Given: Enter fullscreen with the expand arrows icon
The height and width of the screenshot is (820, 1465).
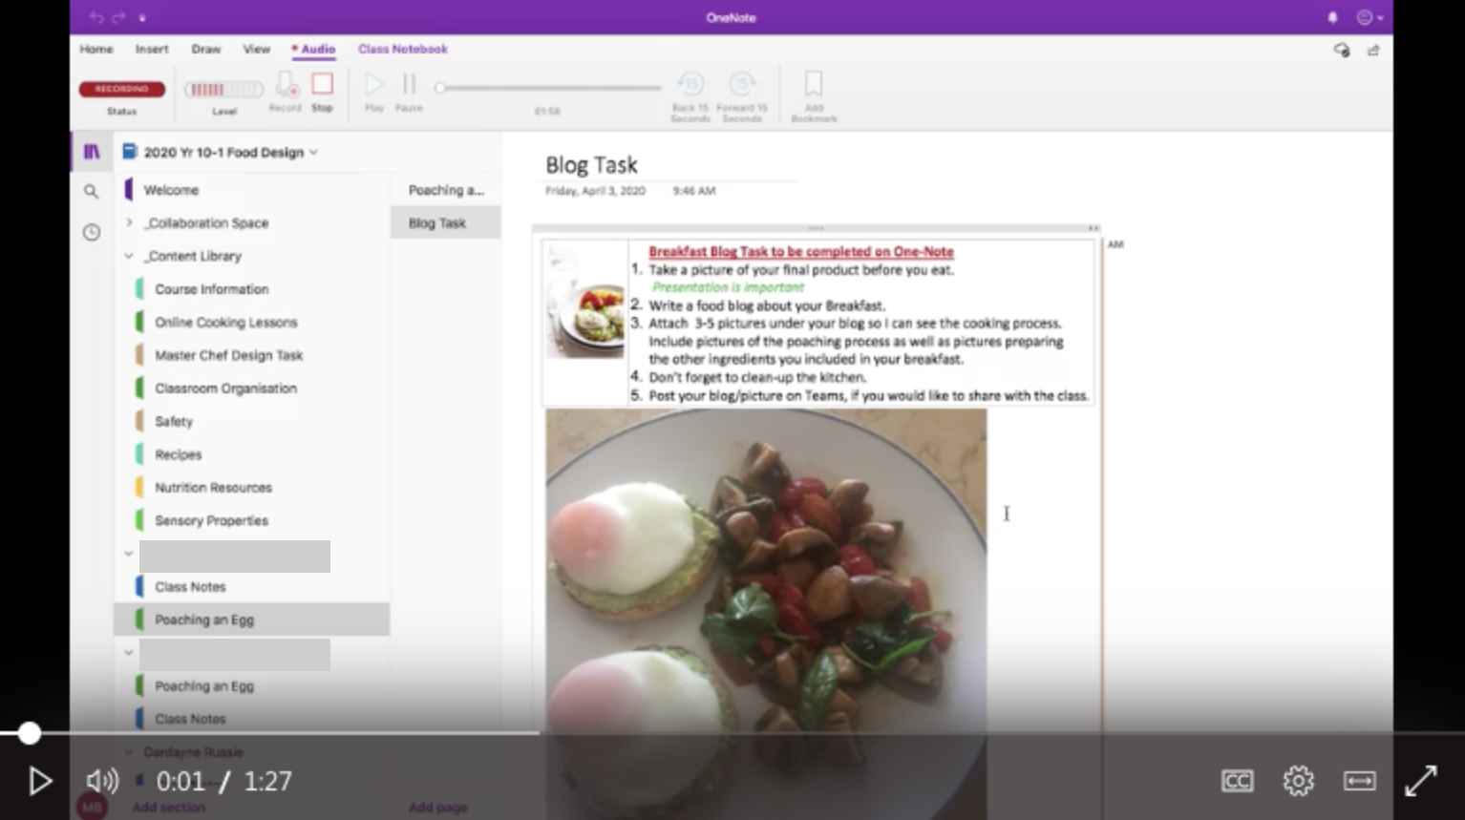Looking at the screenshot, I should [x=1420, y=782].
